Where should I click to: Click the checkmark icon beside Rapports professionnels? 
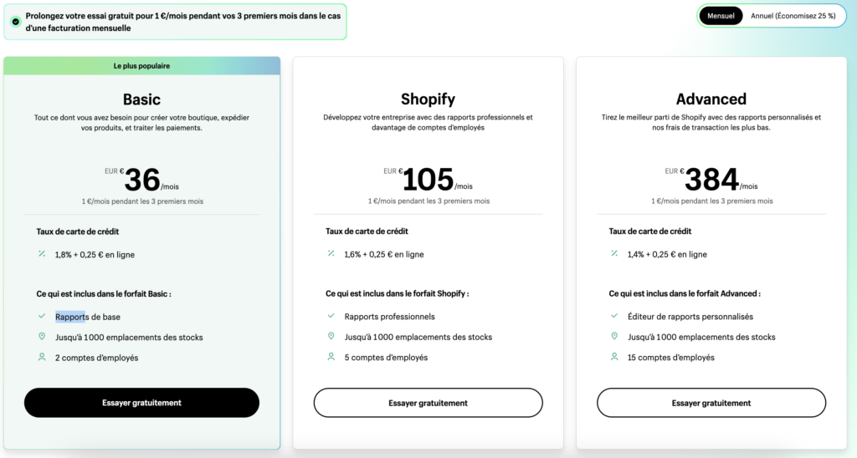coord(331,316)
